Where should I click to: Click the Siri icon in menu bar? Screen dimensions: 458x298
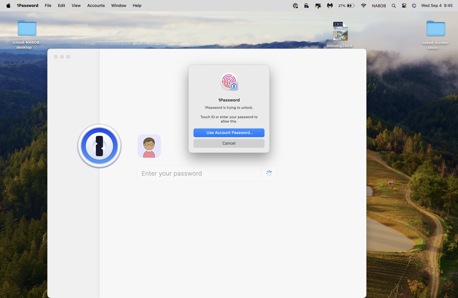coord(414,6)
